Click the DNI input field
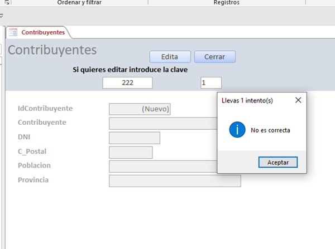335x249 pixels. 135,138
